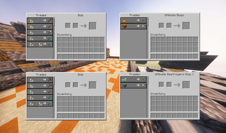Select the diamond horse armor trade
Screen dimensions: 226x133
(134, 80)
